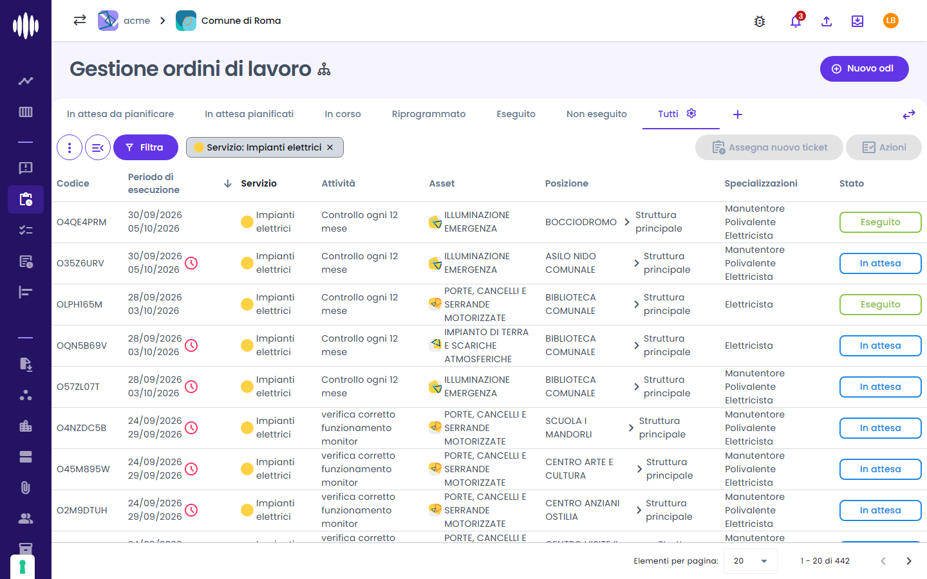The image size is (927, 579).
Task: Switch to In corso tab
Action: pyautogui.click(x=342, y=114)
